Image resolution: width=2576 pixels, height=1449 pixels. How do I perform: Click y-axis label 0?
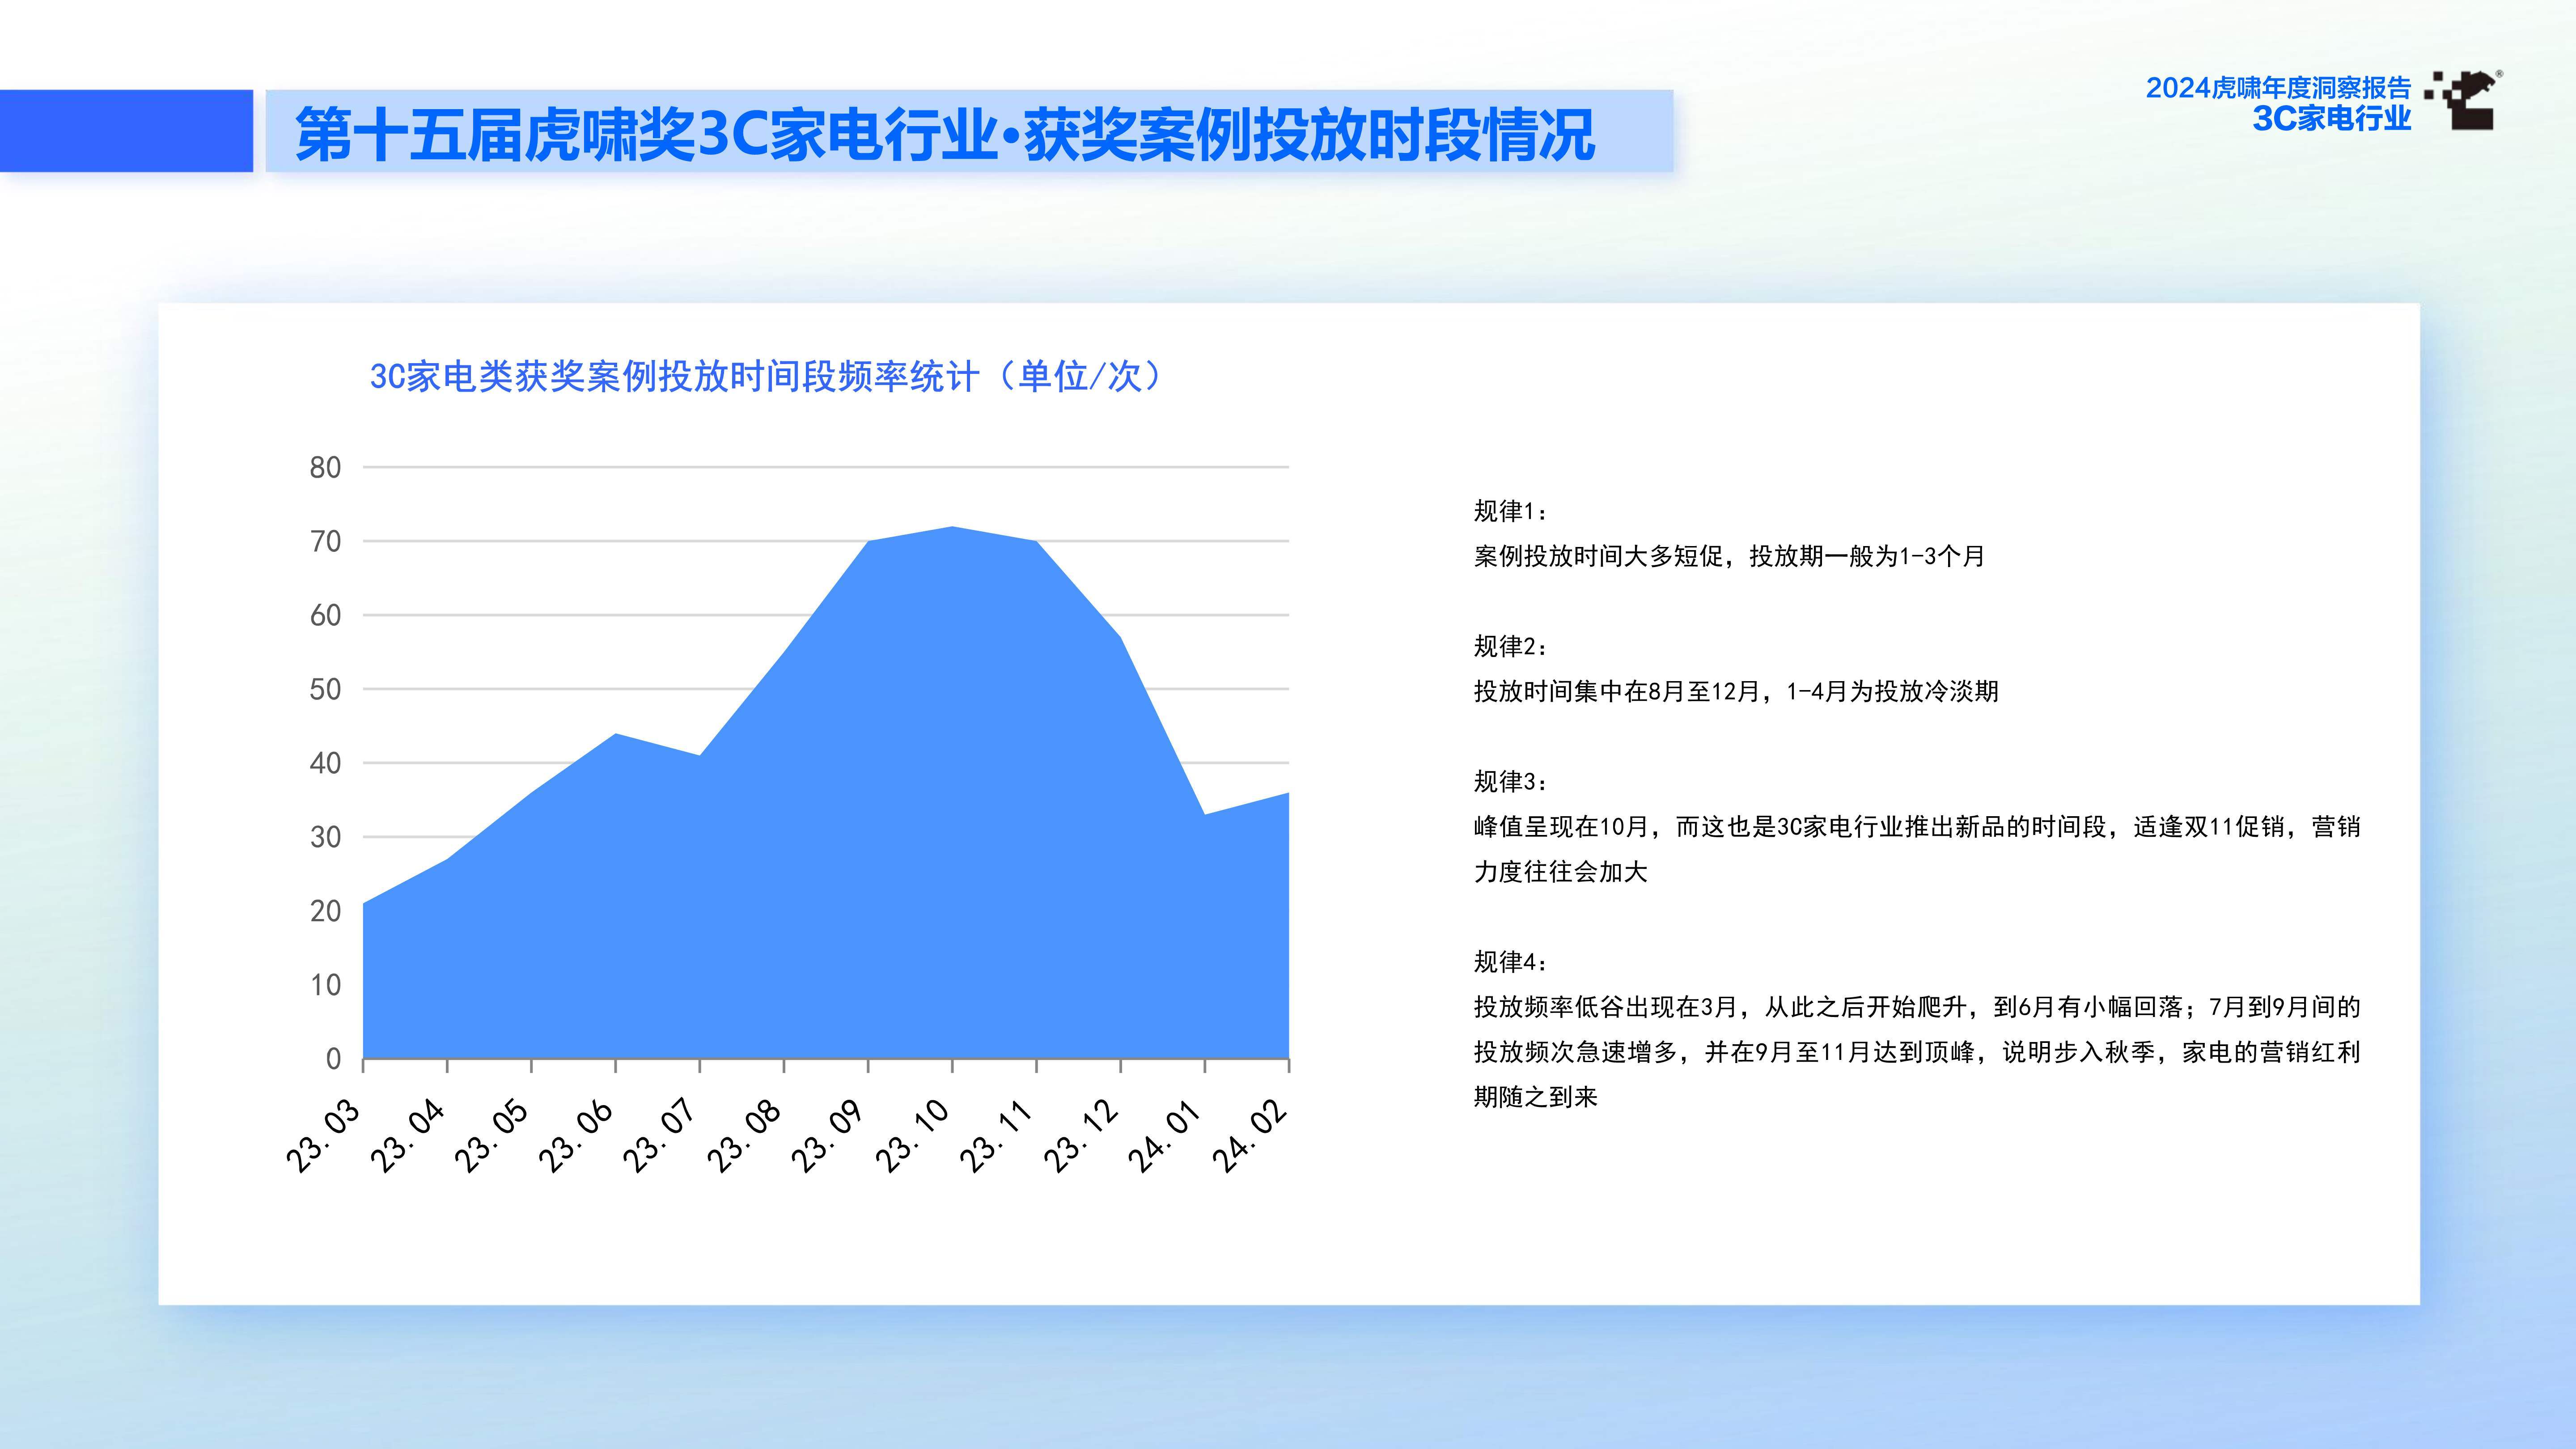[334, 1059]
